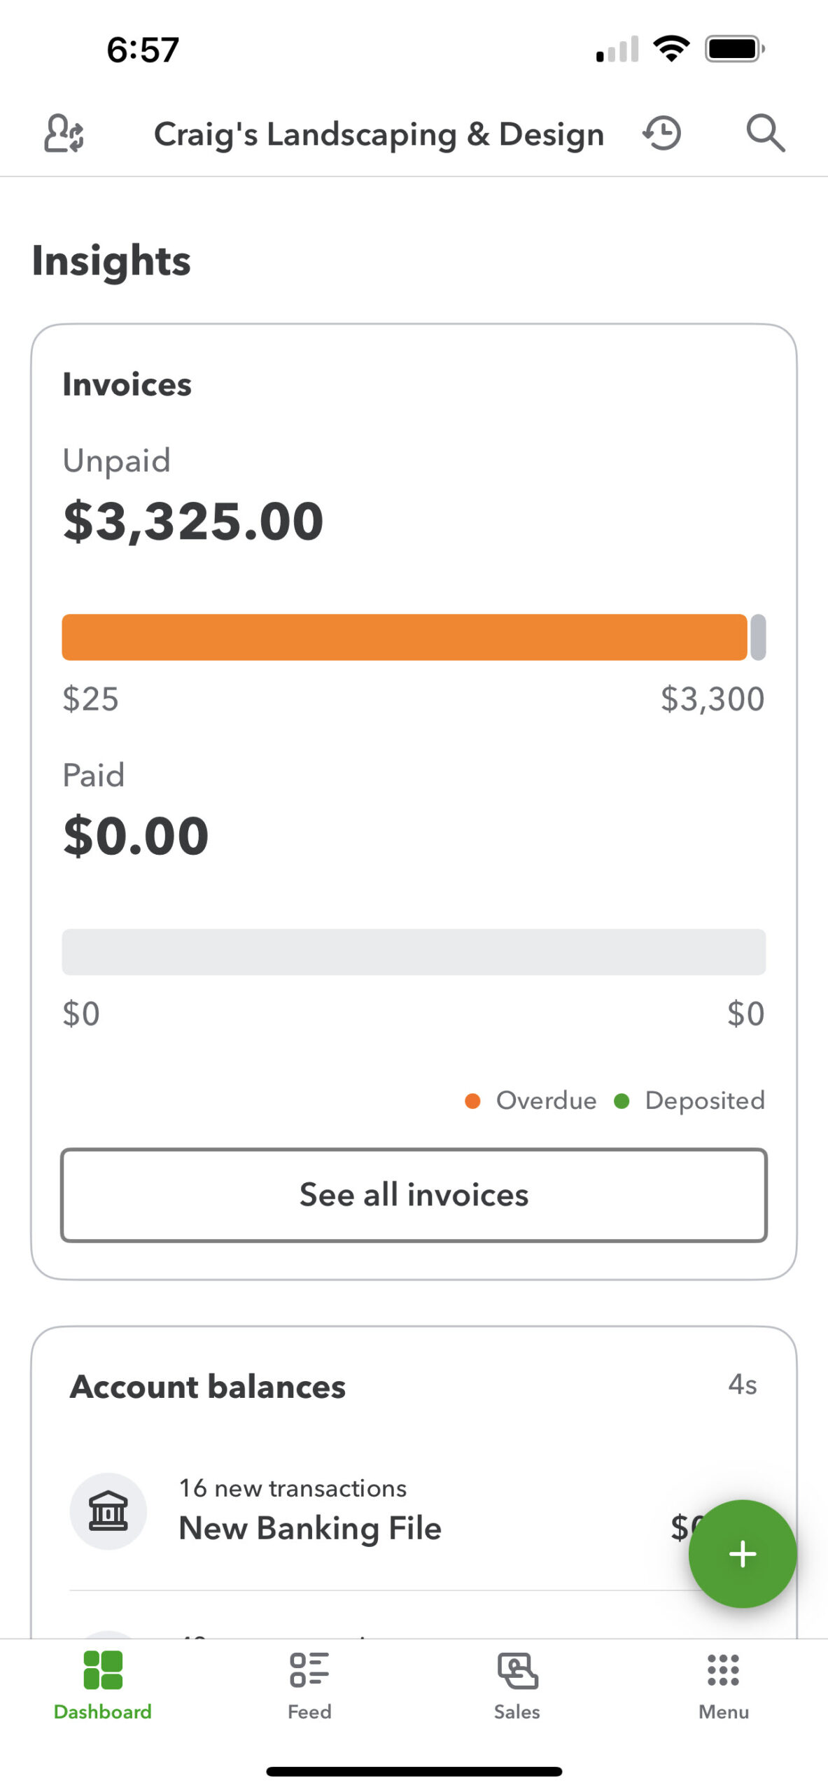
Task: Tap See all invoices
Action: pos(414,1194)
